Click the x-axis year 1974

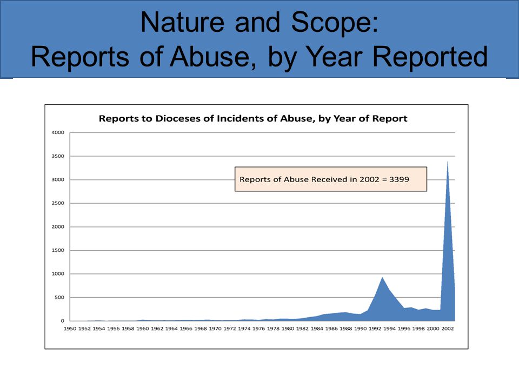click(x=244, y=328)
